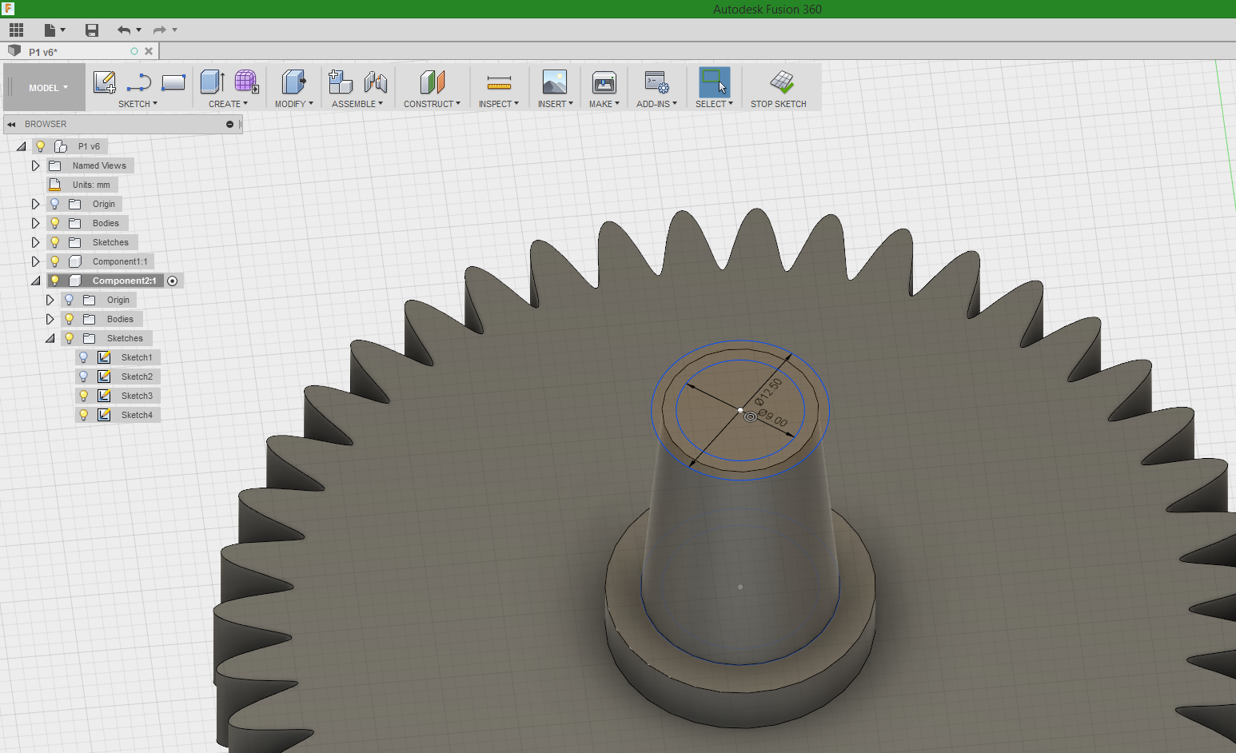This screenshot has width=1236, height=753.
Task: Open the CREATE menu
Action: click(228, 104)
